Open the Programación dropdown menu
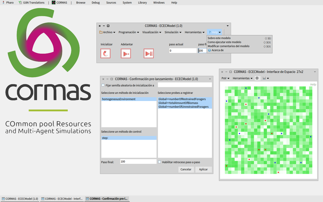Image resolution: width=323 pixels, height=202 pixels. [129, 32]
